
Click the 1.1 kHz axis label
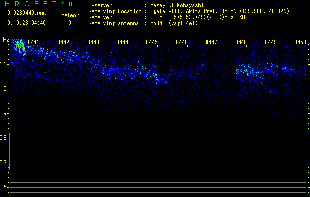pyautogui.click(x=4, y=64)
